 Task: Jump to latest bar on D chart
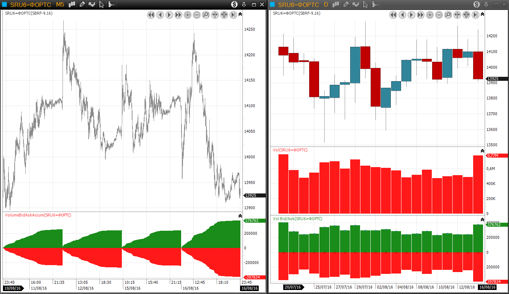pyautogui.click(x=475, y=15)
